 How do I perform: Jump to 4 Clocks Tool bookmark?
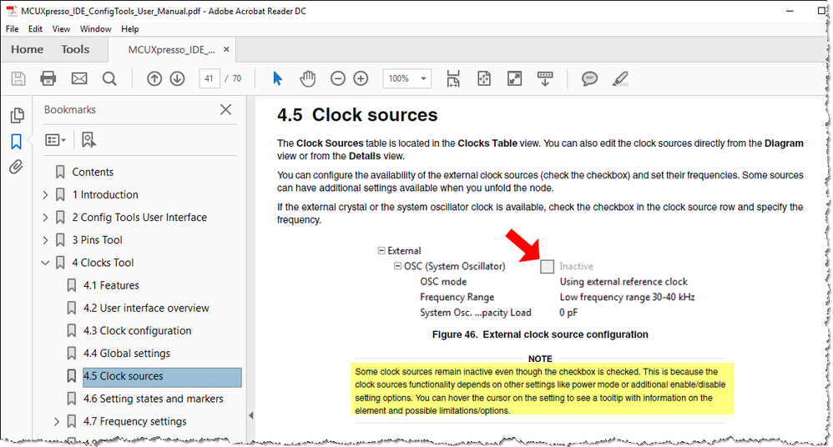103,263
